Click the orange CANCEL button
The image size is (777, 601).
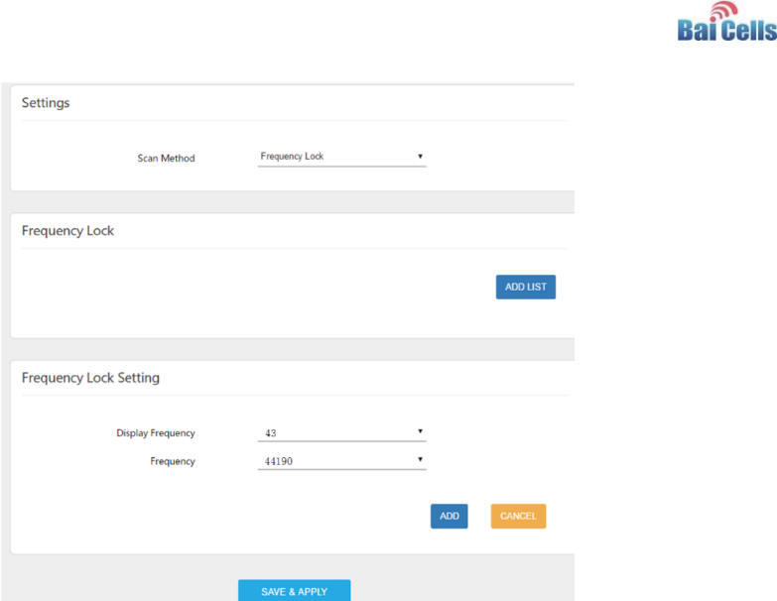518,517
